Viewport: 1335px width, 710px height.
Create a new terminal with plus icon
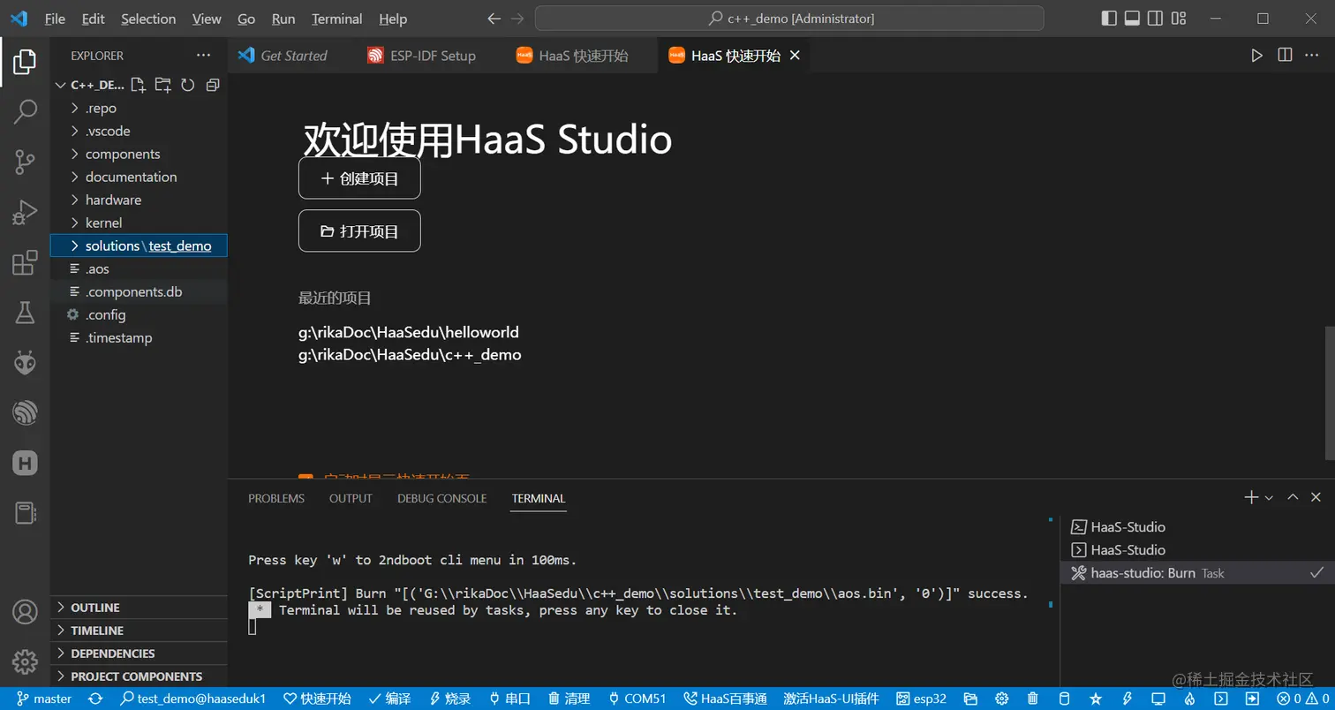(1251, 498)
